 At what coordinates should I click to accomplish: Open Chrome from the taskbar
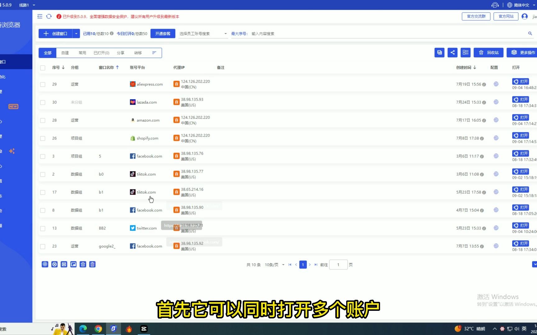point(98,329)
